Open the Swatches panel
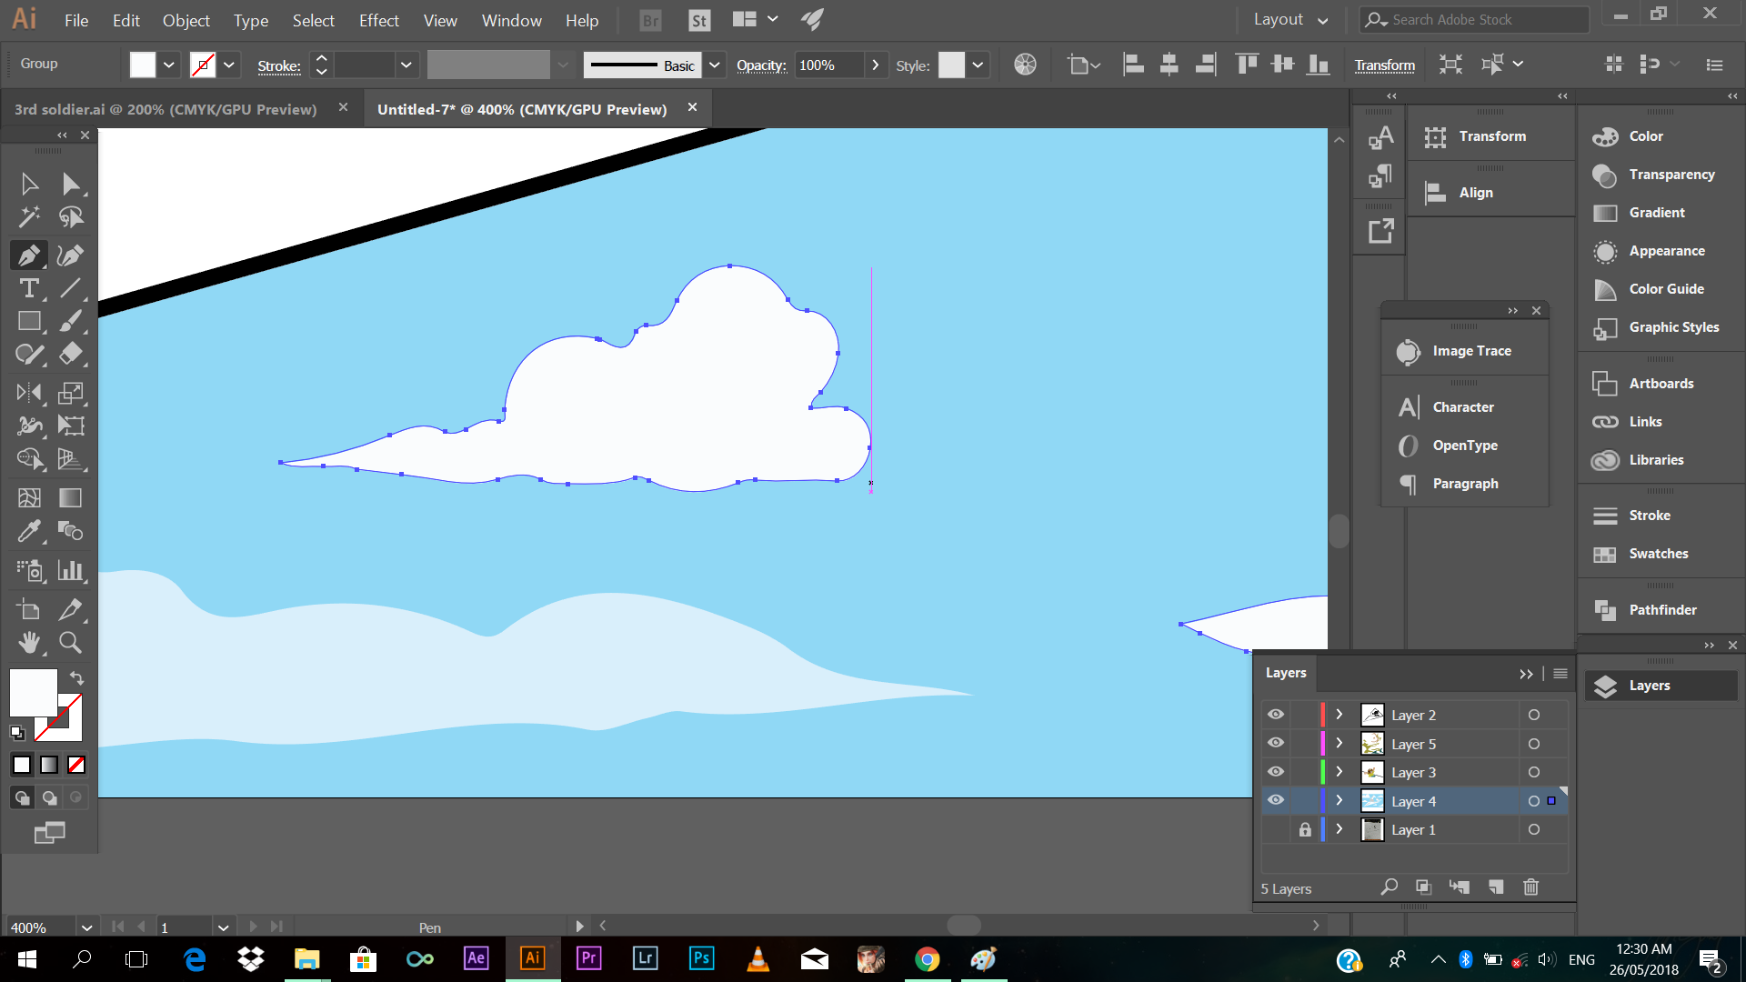This screenshot has height=982, width=1746. click(1661, 554)
